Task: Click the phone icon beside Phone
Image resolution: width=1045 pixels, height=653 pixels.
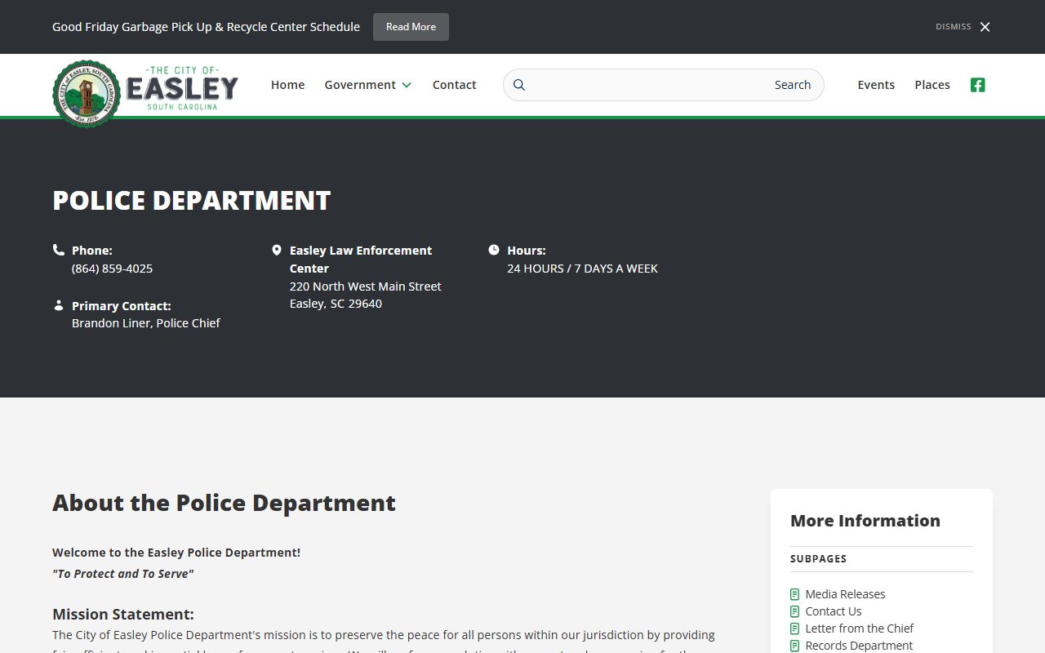Action: coord(59,250)
